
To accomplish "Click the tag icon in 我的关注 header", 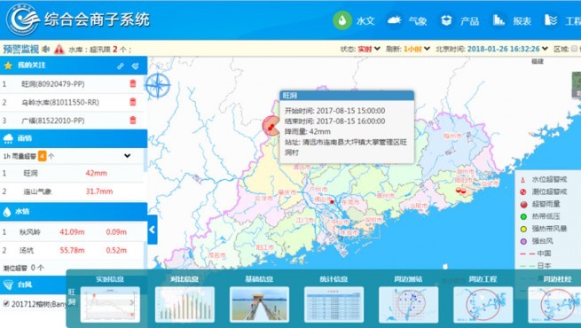I will point(135,66).
